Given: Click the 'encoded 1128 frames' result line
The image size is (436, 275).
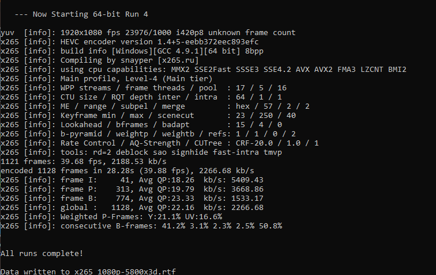Looking at the screenshot, I should pyautogui.click(x=136, y=171).
